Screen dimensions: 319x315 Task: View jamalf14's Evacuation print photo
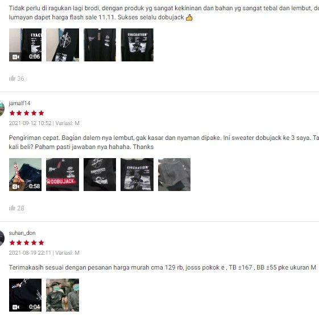click(137, 175)
